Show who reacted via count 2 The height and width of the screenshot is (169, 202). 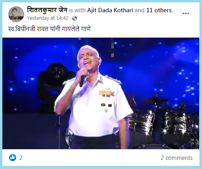21,158
